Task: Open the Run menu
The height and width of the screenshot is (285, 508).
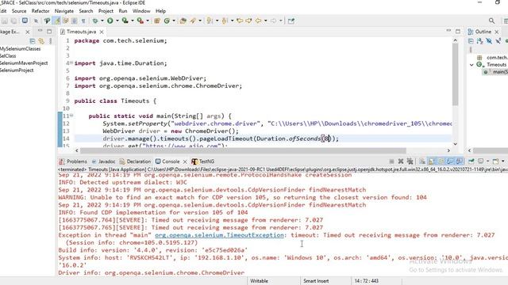Action: [x=123, y=11]
